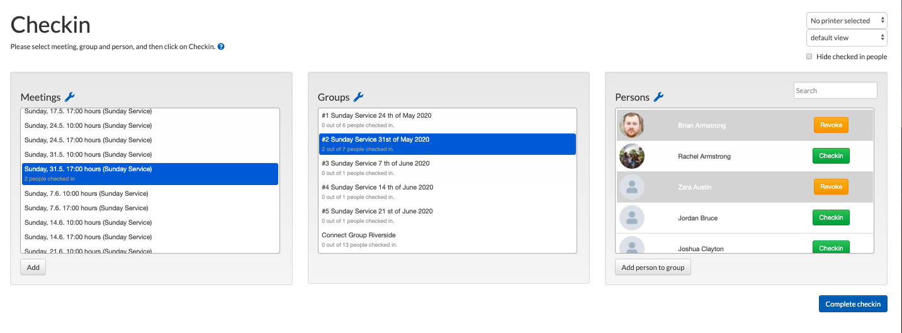This screenshot has height=333, width=902.
Task: Enable Hide checked in people checkbox
Action: [809, 57]
